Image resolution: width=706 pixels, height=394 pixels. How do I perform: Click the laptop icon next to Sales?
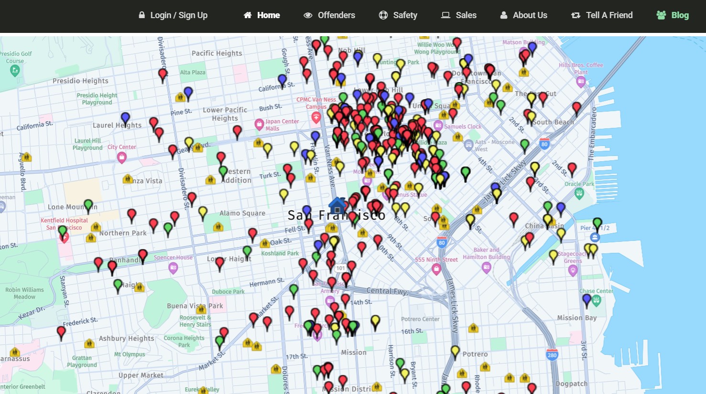tap(445, 15)
